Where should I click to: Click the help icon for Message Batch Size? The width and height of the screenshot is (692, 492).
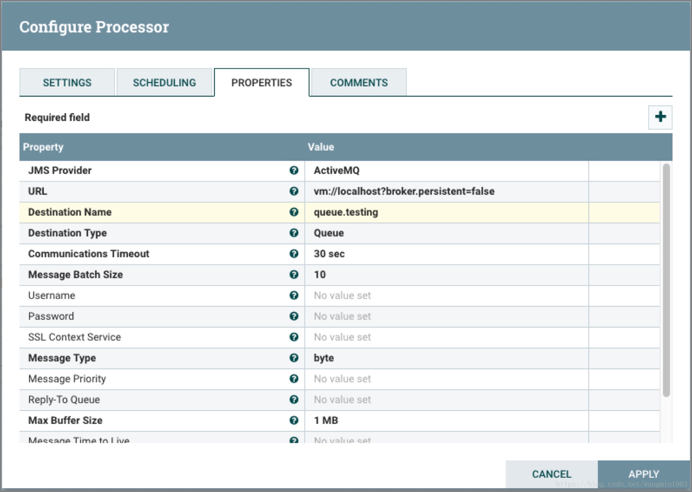point(294,274)
